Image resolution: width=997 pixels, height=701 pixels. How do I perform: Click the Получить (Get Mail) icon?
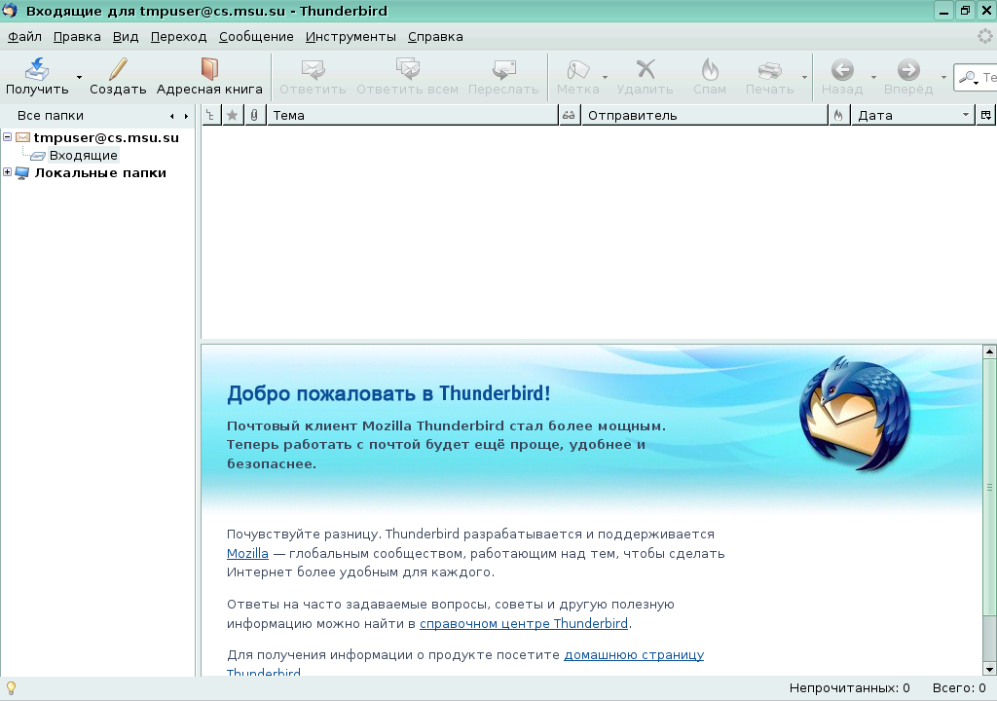click(x=36, y=76)
